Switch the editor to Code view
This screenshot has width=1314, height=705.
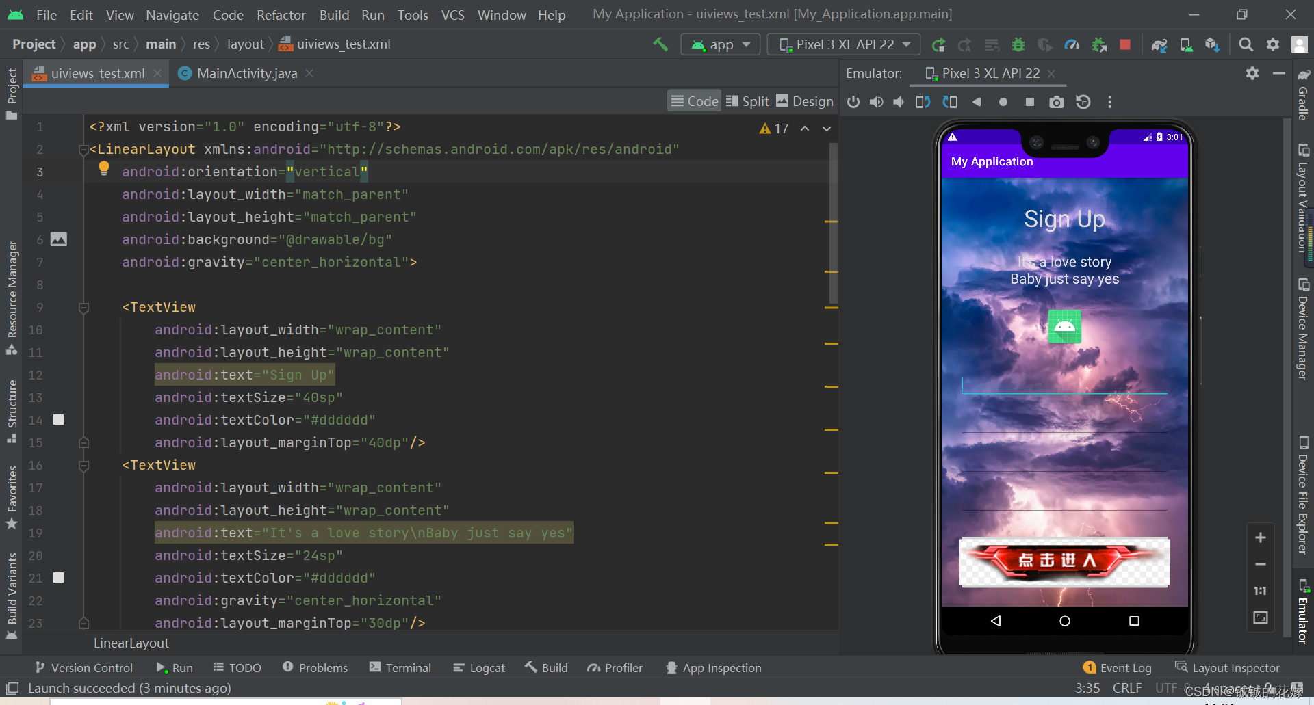[x=694, y=101]
